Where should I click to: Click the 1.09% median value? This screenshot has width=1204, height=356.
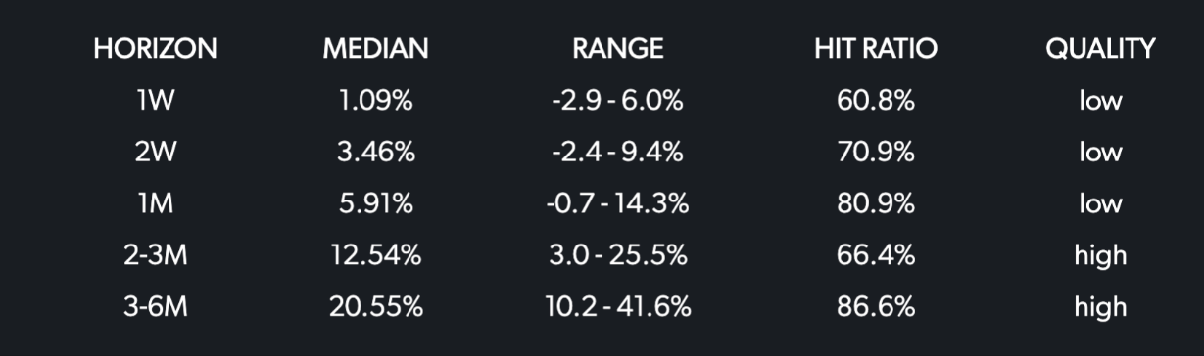pyautogui.click(x=376, y=101)
